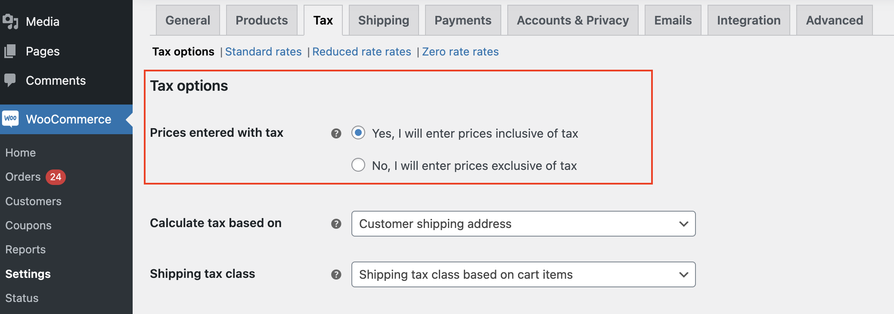
Task: Open help tip for Calculate tax based on
Action: pos(336,224)
